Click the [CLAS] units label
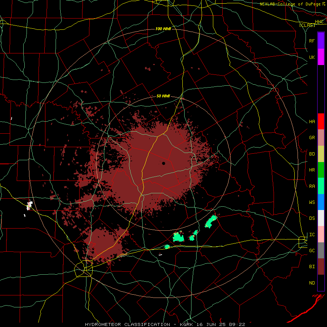The height and width of the screenshot is (327, 327). coord(307,25)
